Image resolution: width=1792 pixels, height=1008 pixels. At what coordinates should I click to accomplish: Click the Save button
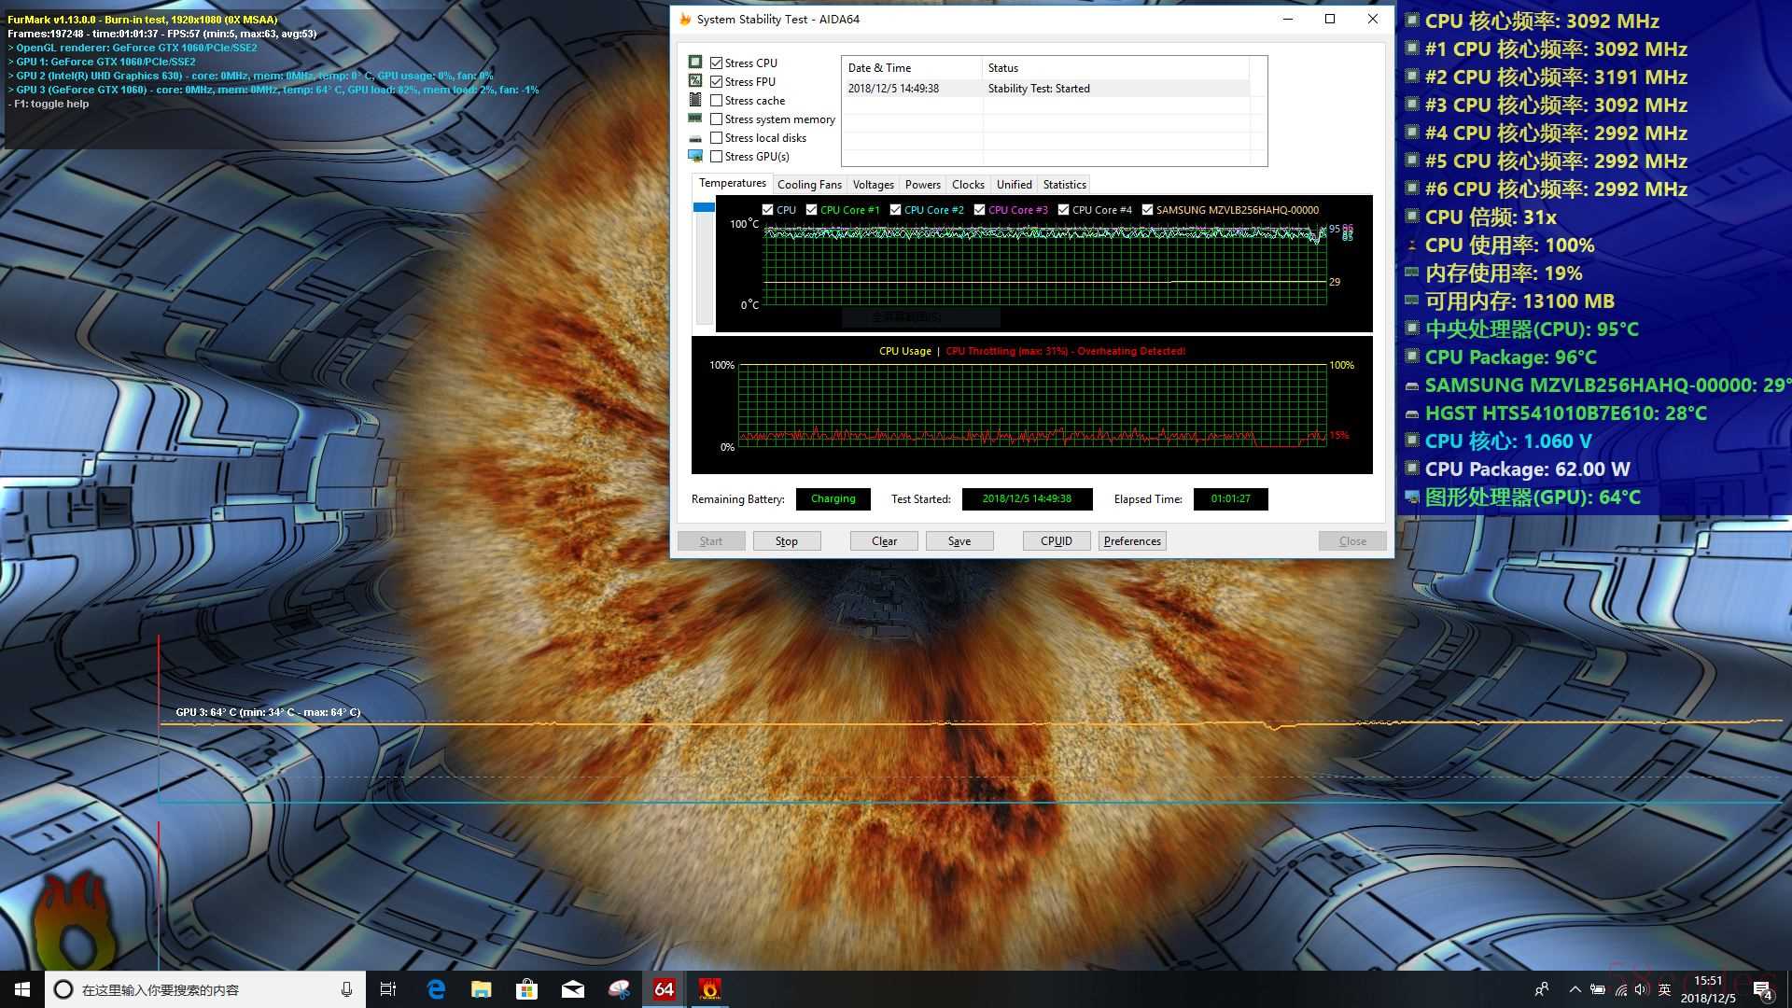tap(959, 541)
